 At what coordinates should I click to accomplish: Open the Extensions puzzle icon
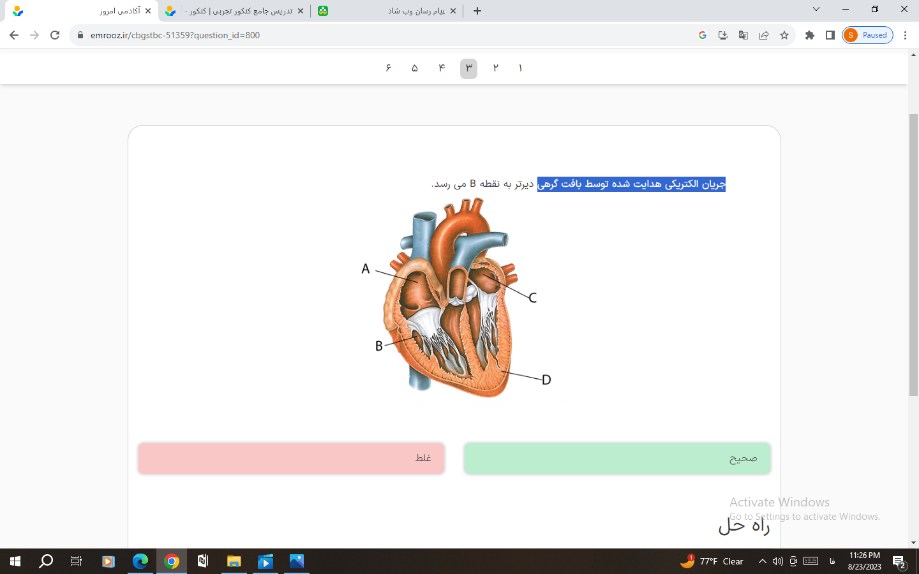[809, 35]
